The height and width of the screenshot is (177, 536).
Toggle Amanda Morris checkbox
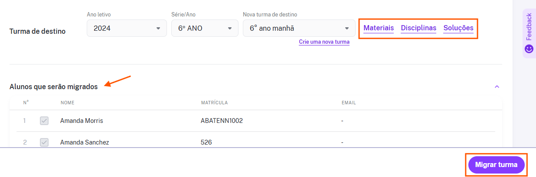[x=44, y=121]
